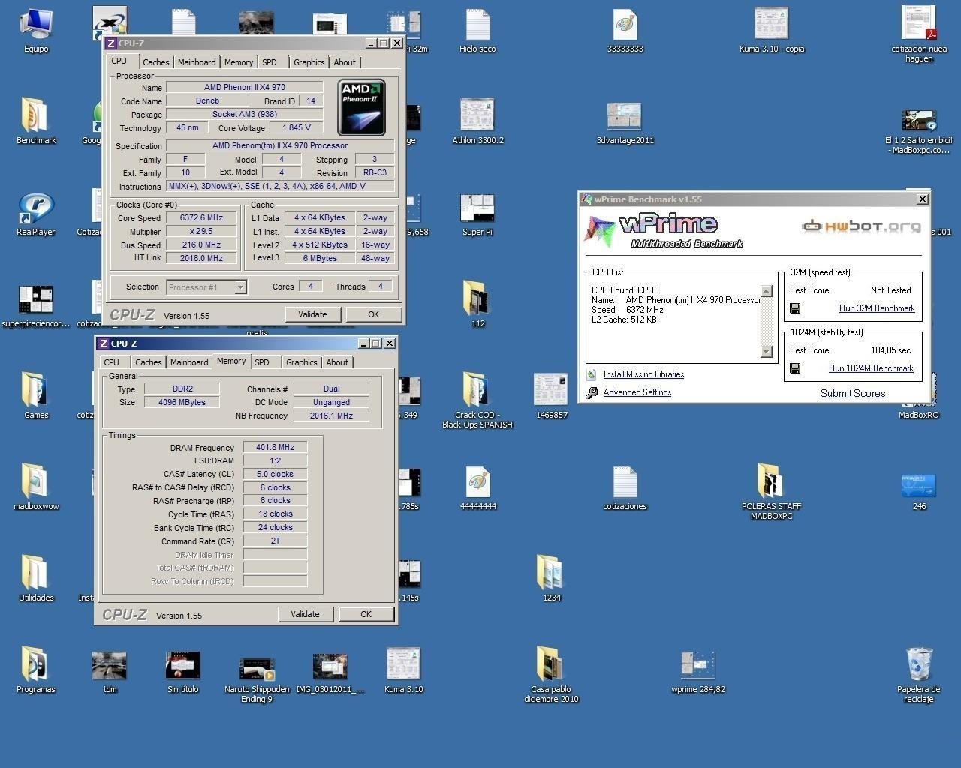Click the hwbot.org logo in wPrime
Viewport: 961px width, 768px height.
(x=861, y=226)
